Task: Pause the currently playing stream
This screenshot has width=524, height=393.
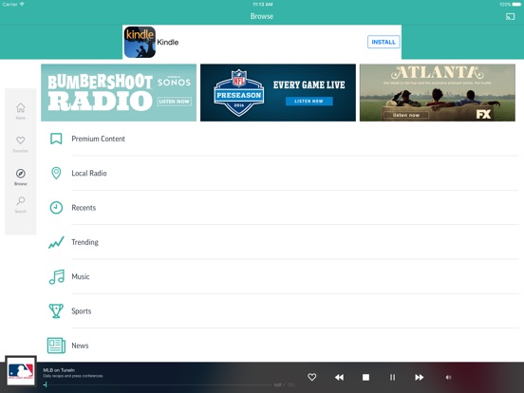Action: 392,377
